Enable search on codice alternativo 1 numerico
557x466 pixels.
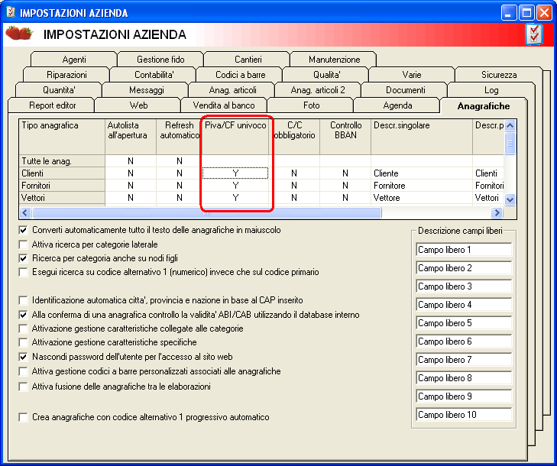click(23, 272)
